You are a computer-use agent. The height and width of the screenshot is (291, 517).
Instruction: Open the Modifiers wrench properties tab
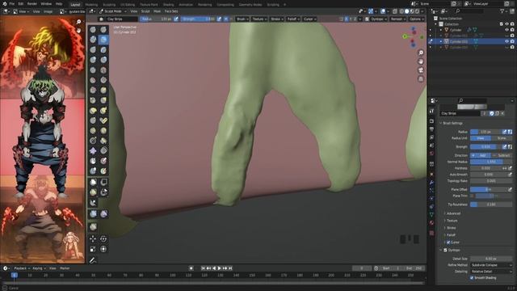431,183
